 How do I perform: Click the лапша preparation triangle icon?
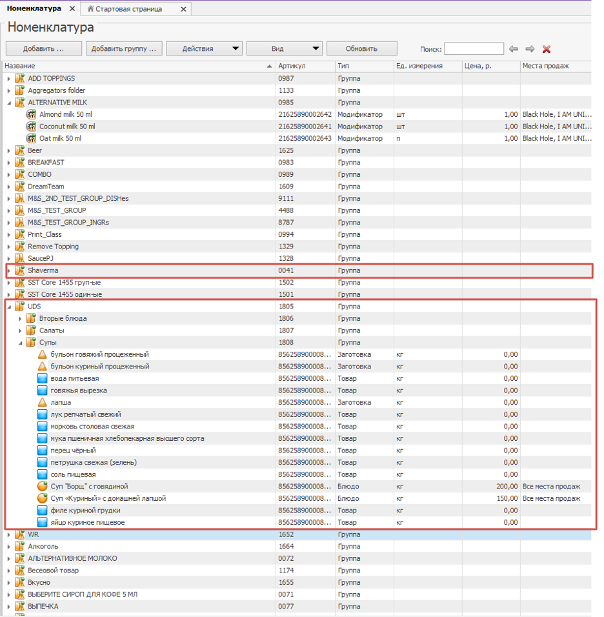[42, 402]
